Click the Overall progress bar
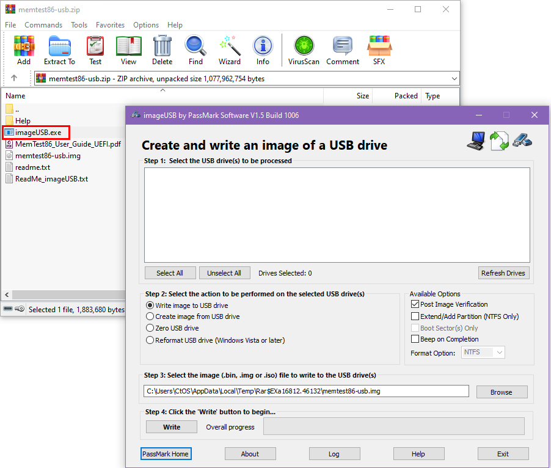551x468 pixels. pyautogui.click(x=394, y=426)
